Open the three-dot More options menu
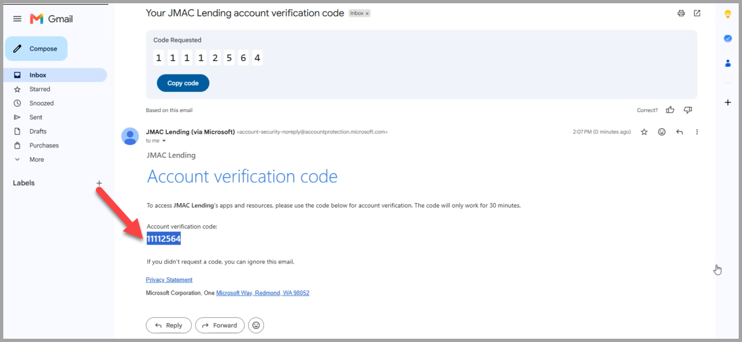742x342 pixels. (x=697, y=132)
